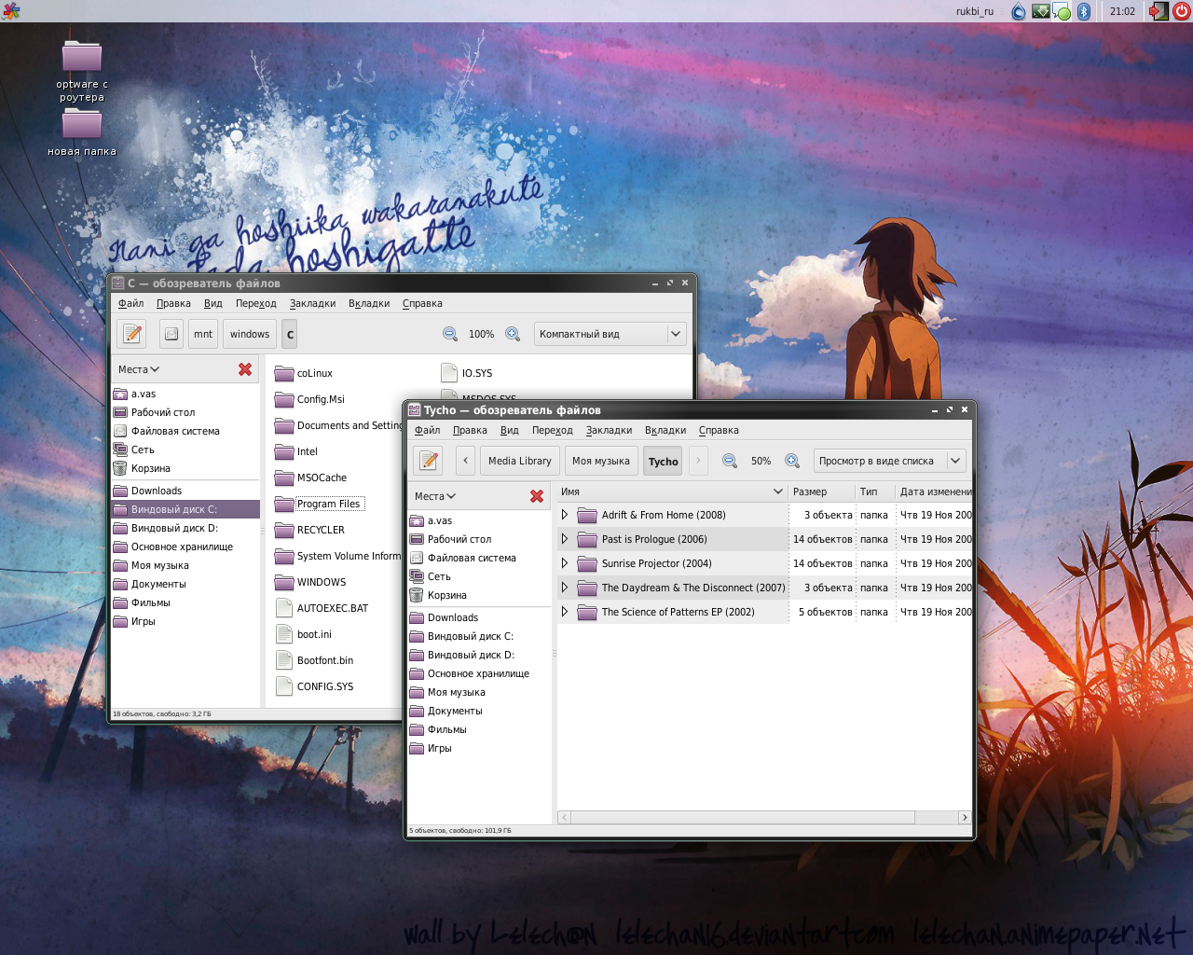Click the power shutdown icon in top panel
Image resolution: width=1193 pixels, height=955 pixels.
1181,11
